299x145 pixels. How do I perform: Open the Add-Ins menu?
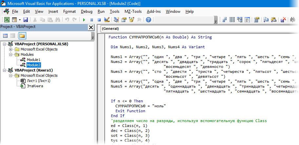[x=154, y=11]
